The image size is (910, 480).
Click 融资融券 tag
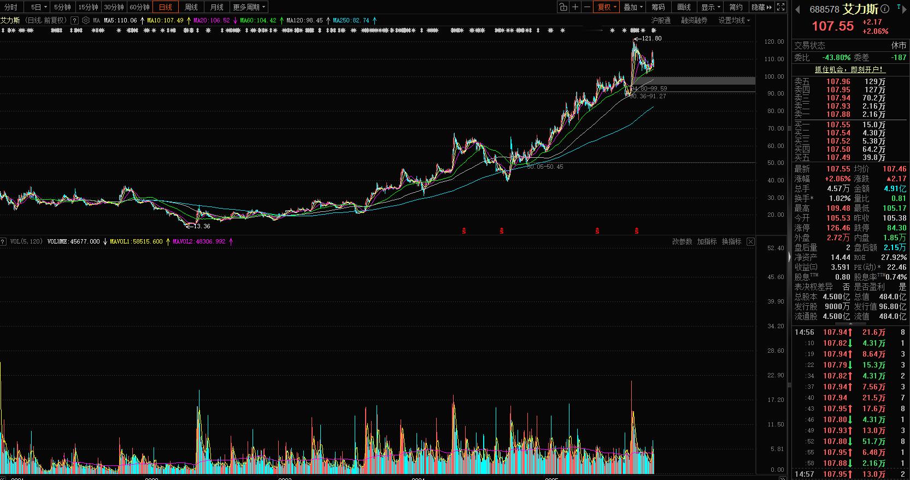694,20
